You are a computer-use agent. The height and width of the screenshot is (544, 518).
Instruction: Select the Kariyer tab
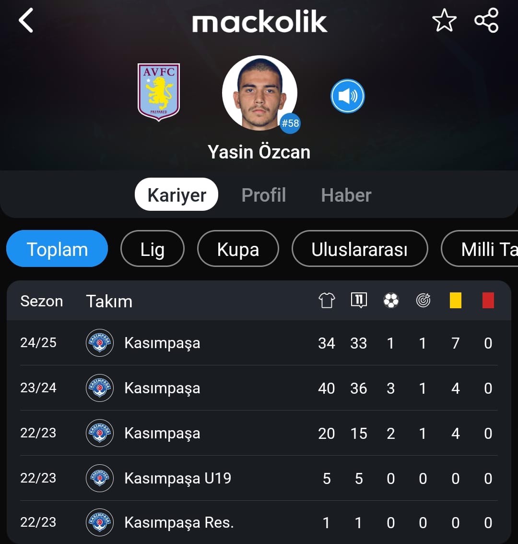pos(177,194)
